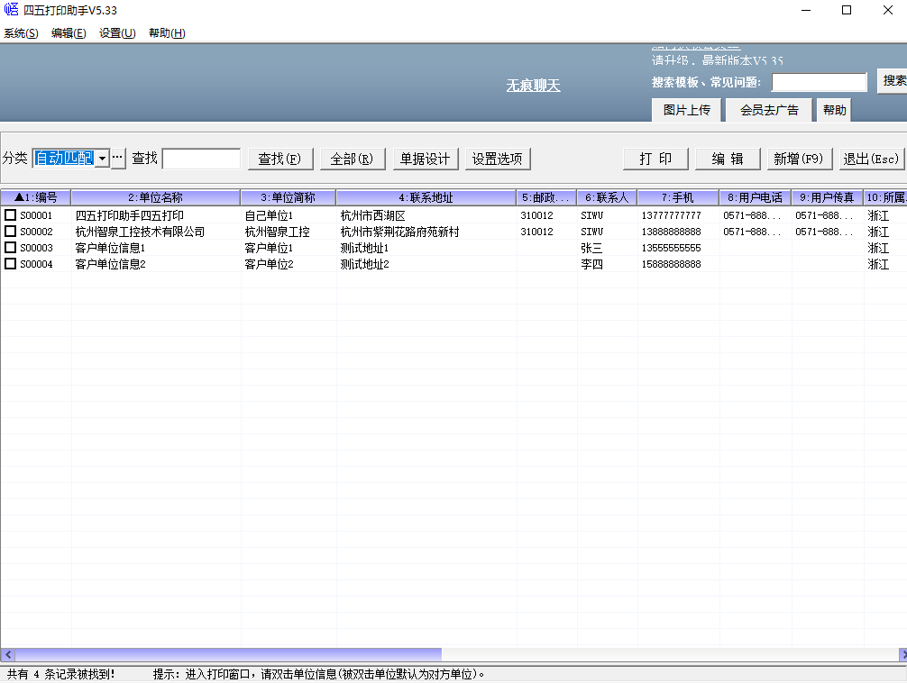Expand the 分类 dropdown arrow
Viewport: 907px width, 683px height.
[x=103, y=158]
